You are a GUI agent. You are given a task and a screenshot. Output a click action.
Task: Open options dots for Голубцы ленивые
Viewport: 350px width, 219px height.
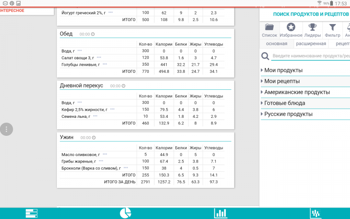click(105, 65)
